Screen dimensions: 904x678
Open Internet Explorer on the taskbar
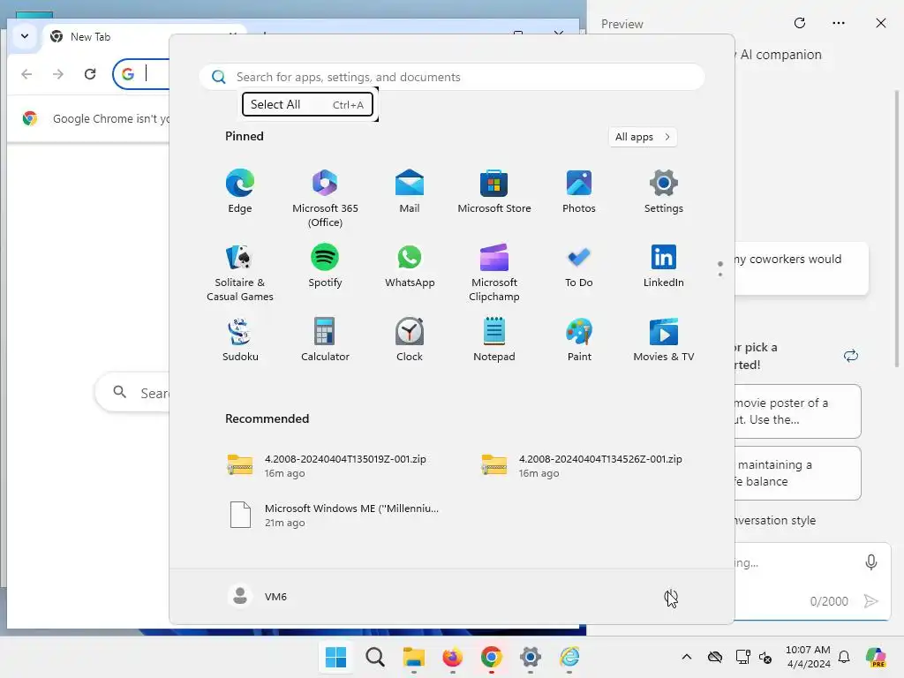point(569,657)
